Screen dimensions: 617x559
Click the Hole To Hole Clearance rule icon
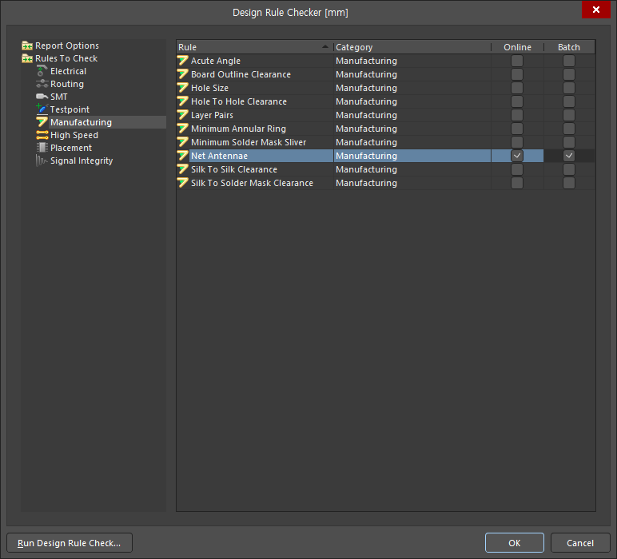click(182, 101)
